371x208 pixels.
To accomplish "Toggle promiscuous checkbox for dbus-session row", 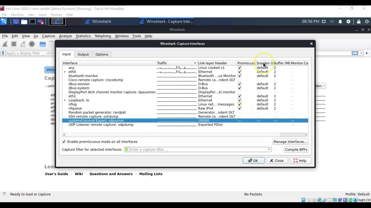I will 239,84.
